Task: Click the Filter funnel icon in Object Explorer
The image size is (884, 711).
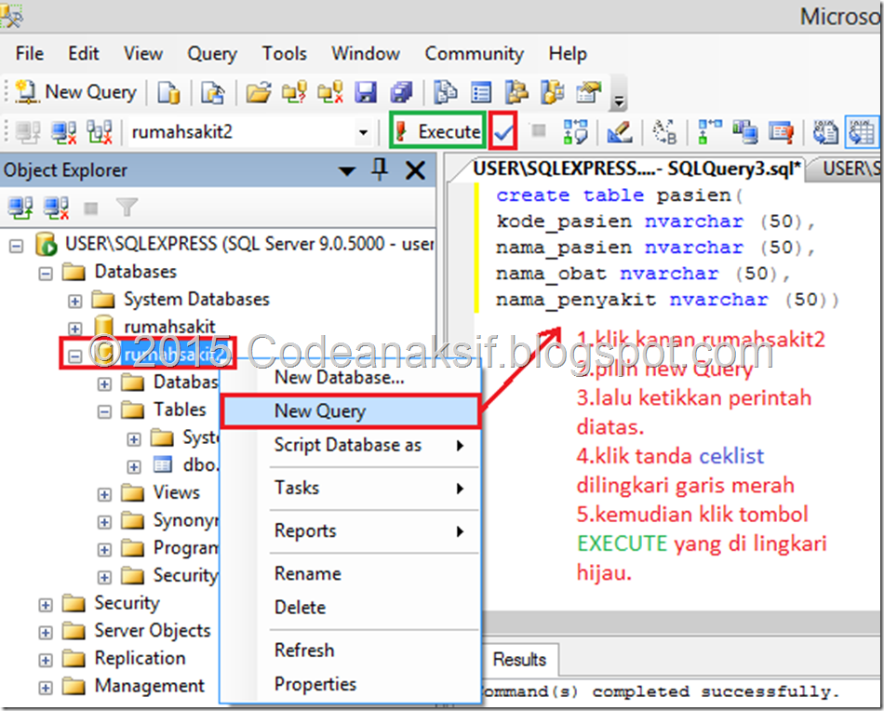Action: [127, 208]
